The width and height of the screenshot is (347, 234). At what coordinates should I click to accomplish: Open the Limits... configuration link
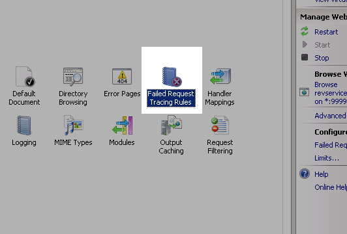pos(327,158)
